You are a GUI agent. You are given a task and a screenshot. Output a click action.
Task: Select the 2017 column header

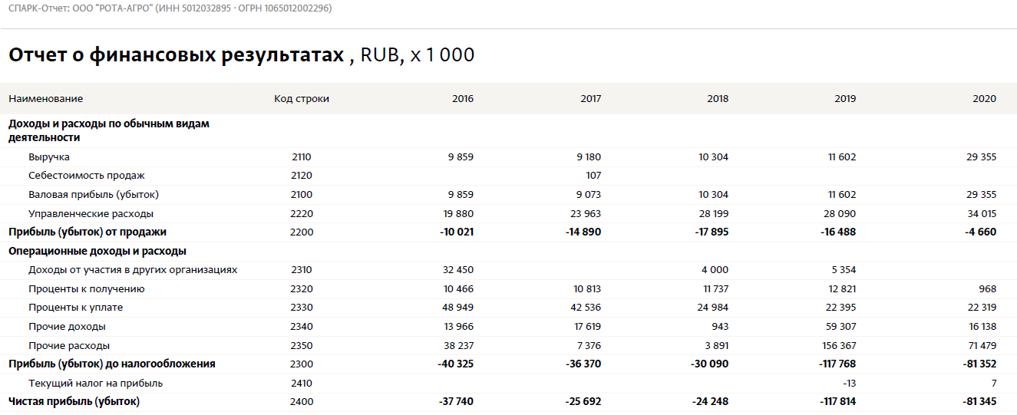point(590,99)
